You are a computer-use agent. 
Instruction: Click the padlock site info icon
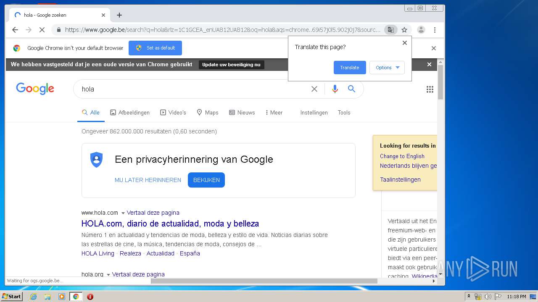(x=58, y=30)
